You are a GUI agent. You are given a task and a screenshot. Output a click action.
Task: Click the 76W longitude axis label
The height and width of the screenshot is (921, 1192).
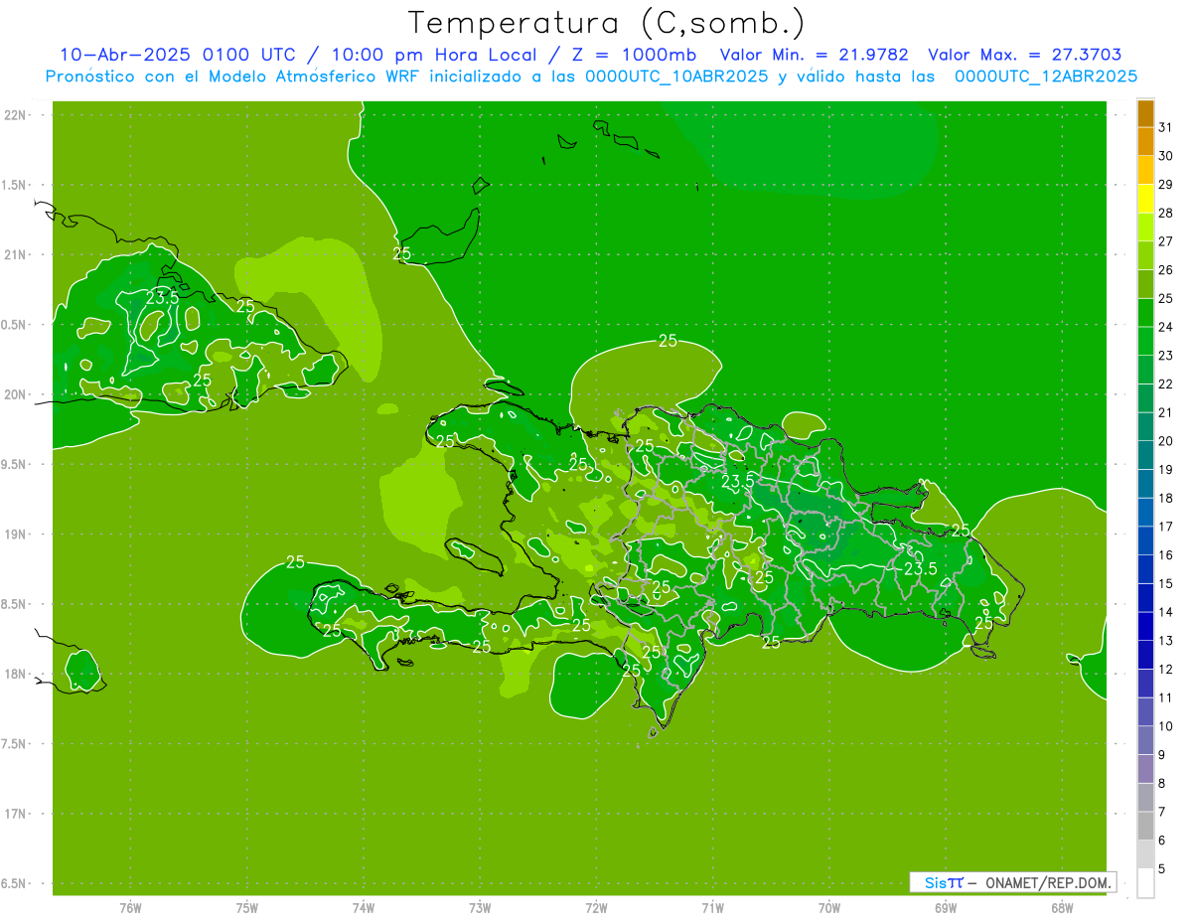click(130, 908)
